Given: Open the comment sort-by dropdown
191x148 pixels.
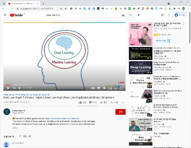Looking at the screenshot, I should (25, 136).
